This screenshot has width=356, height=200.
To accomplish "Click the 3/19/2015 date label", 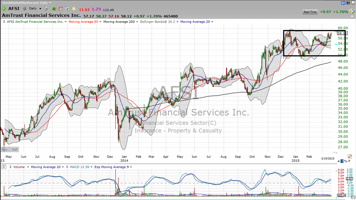I will click(x=327, y=159).
